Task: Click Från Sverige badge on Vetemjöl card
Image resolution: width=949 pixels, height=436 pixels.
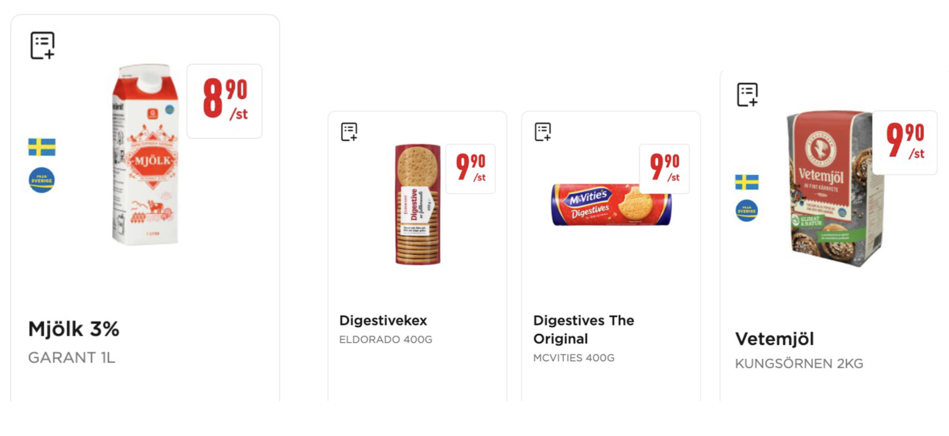Action: pos(746,211)
